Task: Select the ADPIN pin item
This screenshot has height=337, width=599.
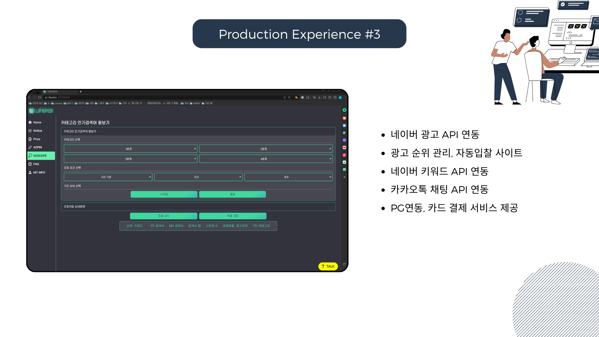Action: 37,147
